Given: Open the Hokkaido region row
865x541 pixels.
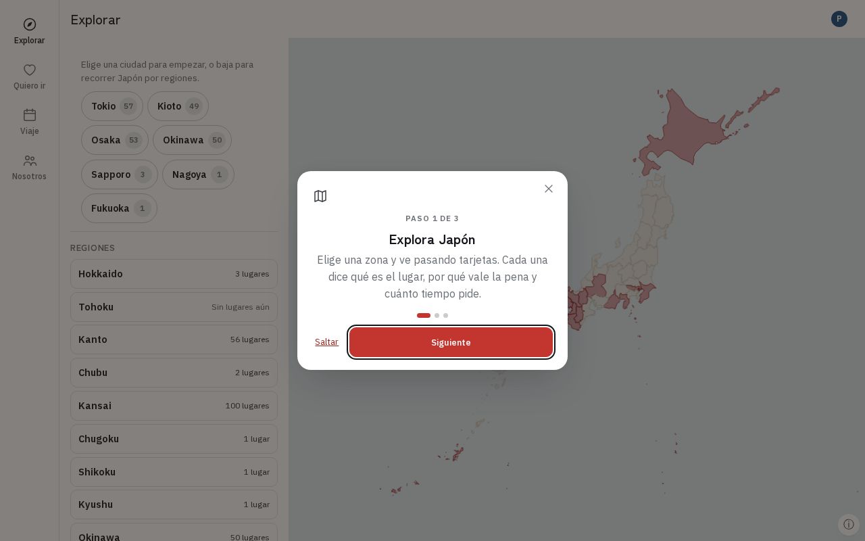Looking at the screenshot, I should [174, 274].
